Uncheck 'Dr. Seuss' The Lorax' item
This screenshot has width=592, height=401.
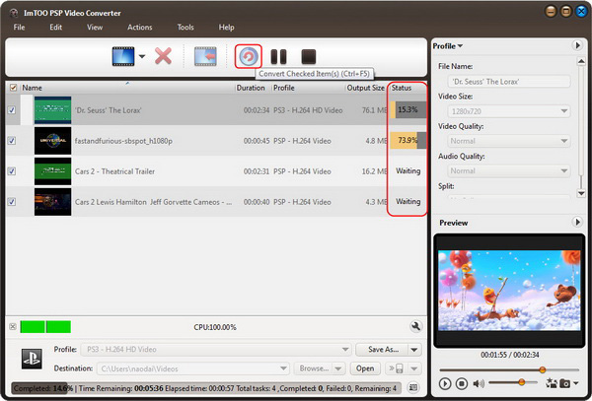[12, 110]
